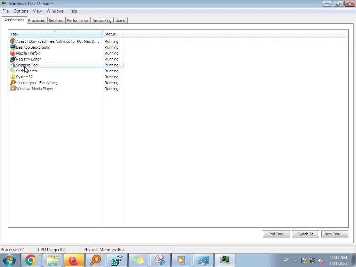This screenshot has width=356, height=267.
Task: Click Processes: 64 in status bar
Action: (x=13, y=250)
